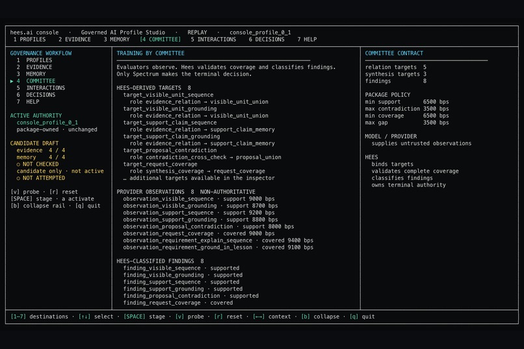Click target_visible_unit_grounding row
524x349 pixels.
(170, 109)
